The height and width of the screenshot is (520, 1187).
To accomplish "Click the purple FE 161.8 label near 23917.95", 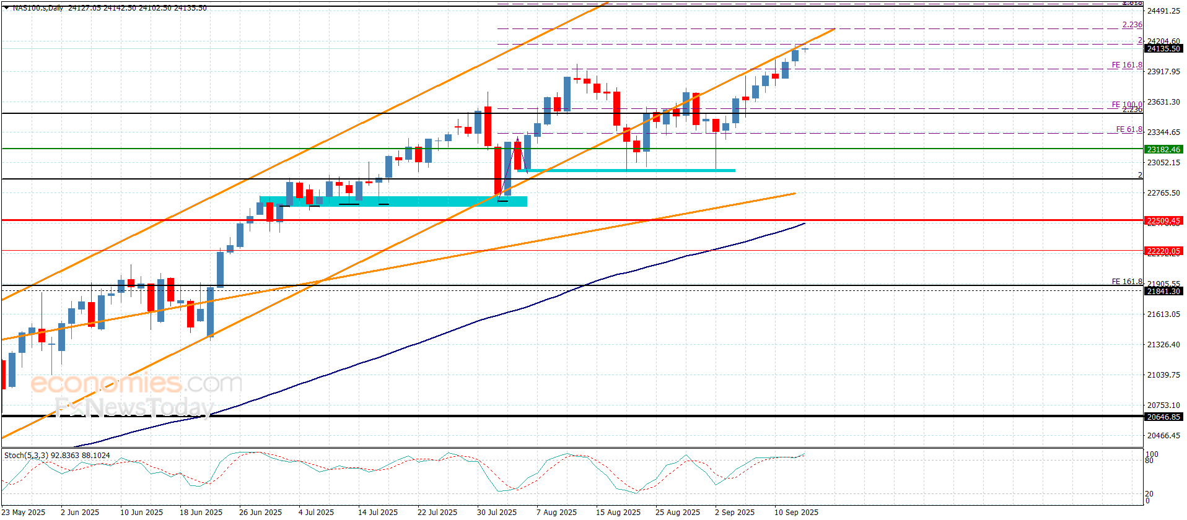I will (1127, 65).
